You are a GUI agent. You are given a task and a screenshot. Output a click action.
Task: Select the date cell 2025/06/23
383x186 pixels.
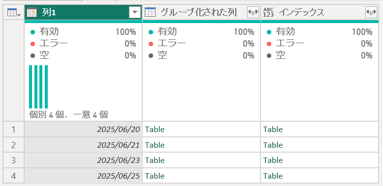83,160
